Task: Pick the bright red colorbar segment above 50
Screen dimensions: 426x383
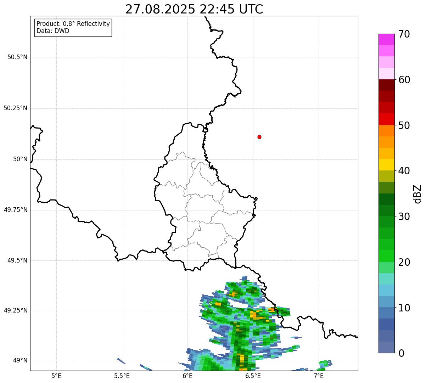Action: [x=387, y=119]
